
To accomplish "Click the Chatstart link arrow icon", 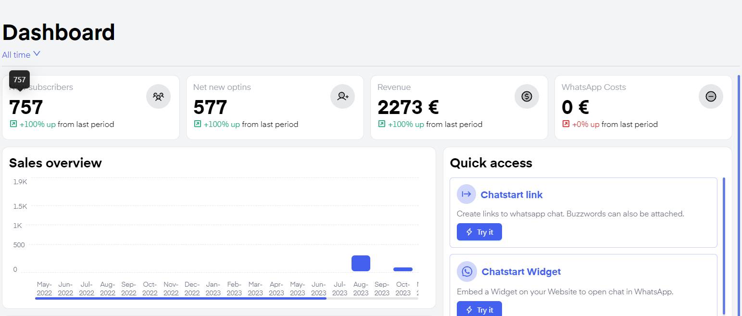I will coord(466,194).
